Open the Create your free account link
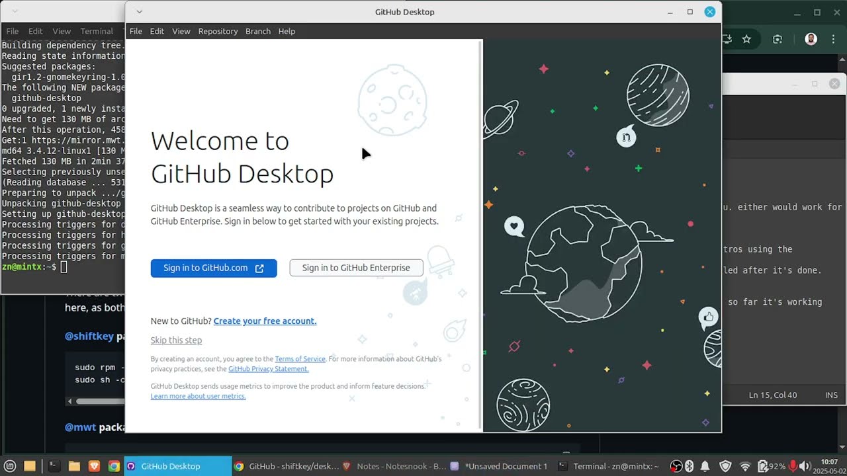 pos(265,321)
